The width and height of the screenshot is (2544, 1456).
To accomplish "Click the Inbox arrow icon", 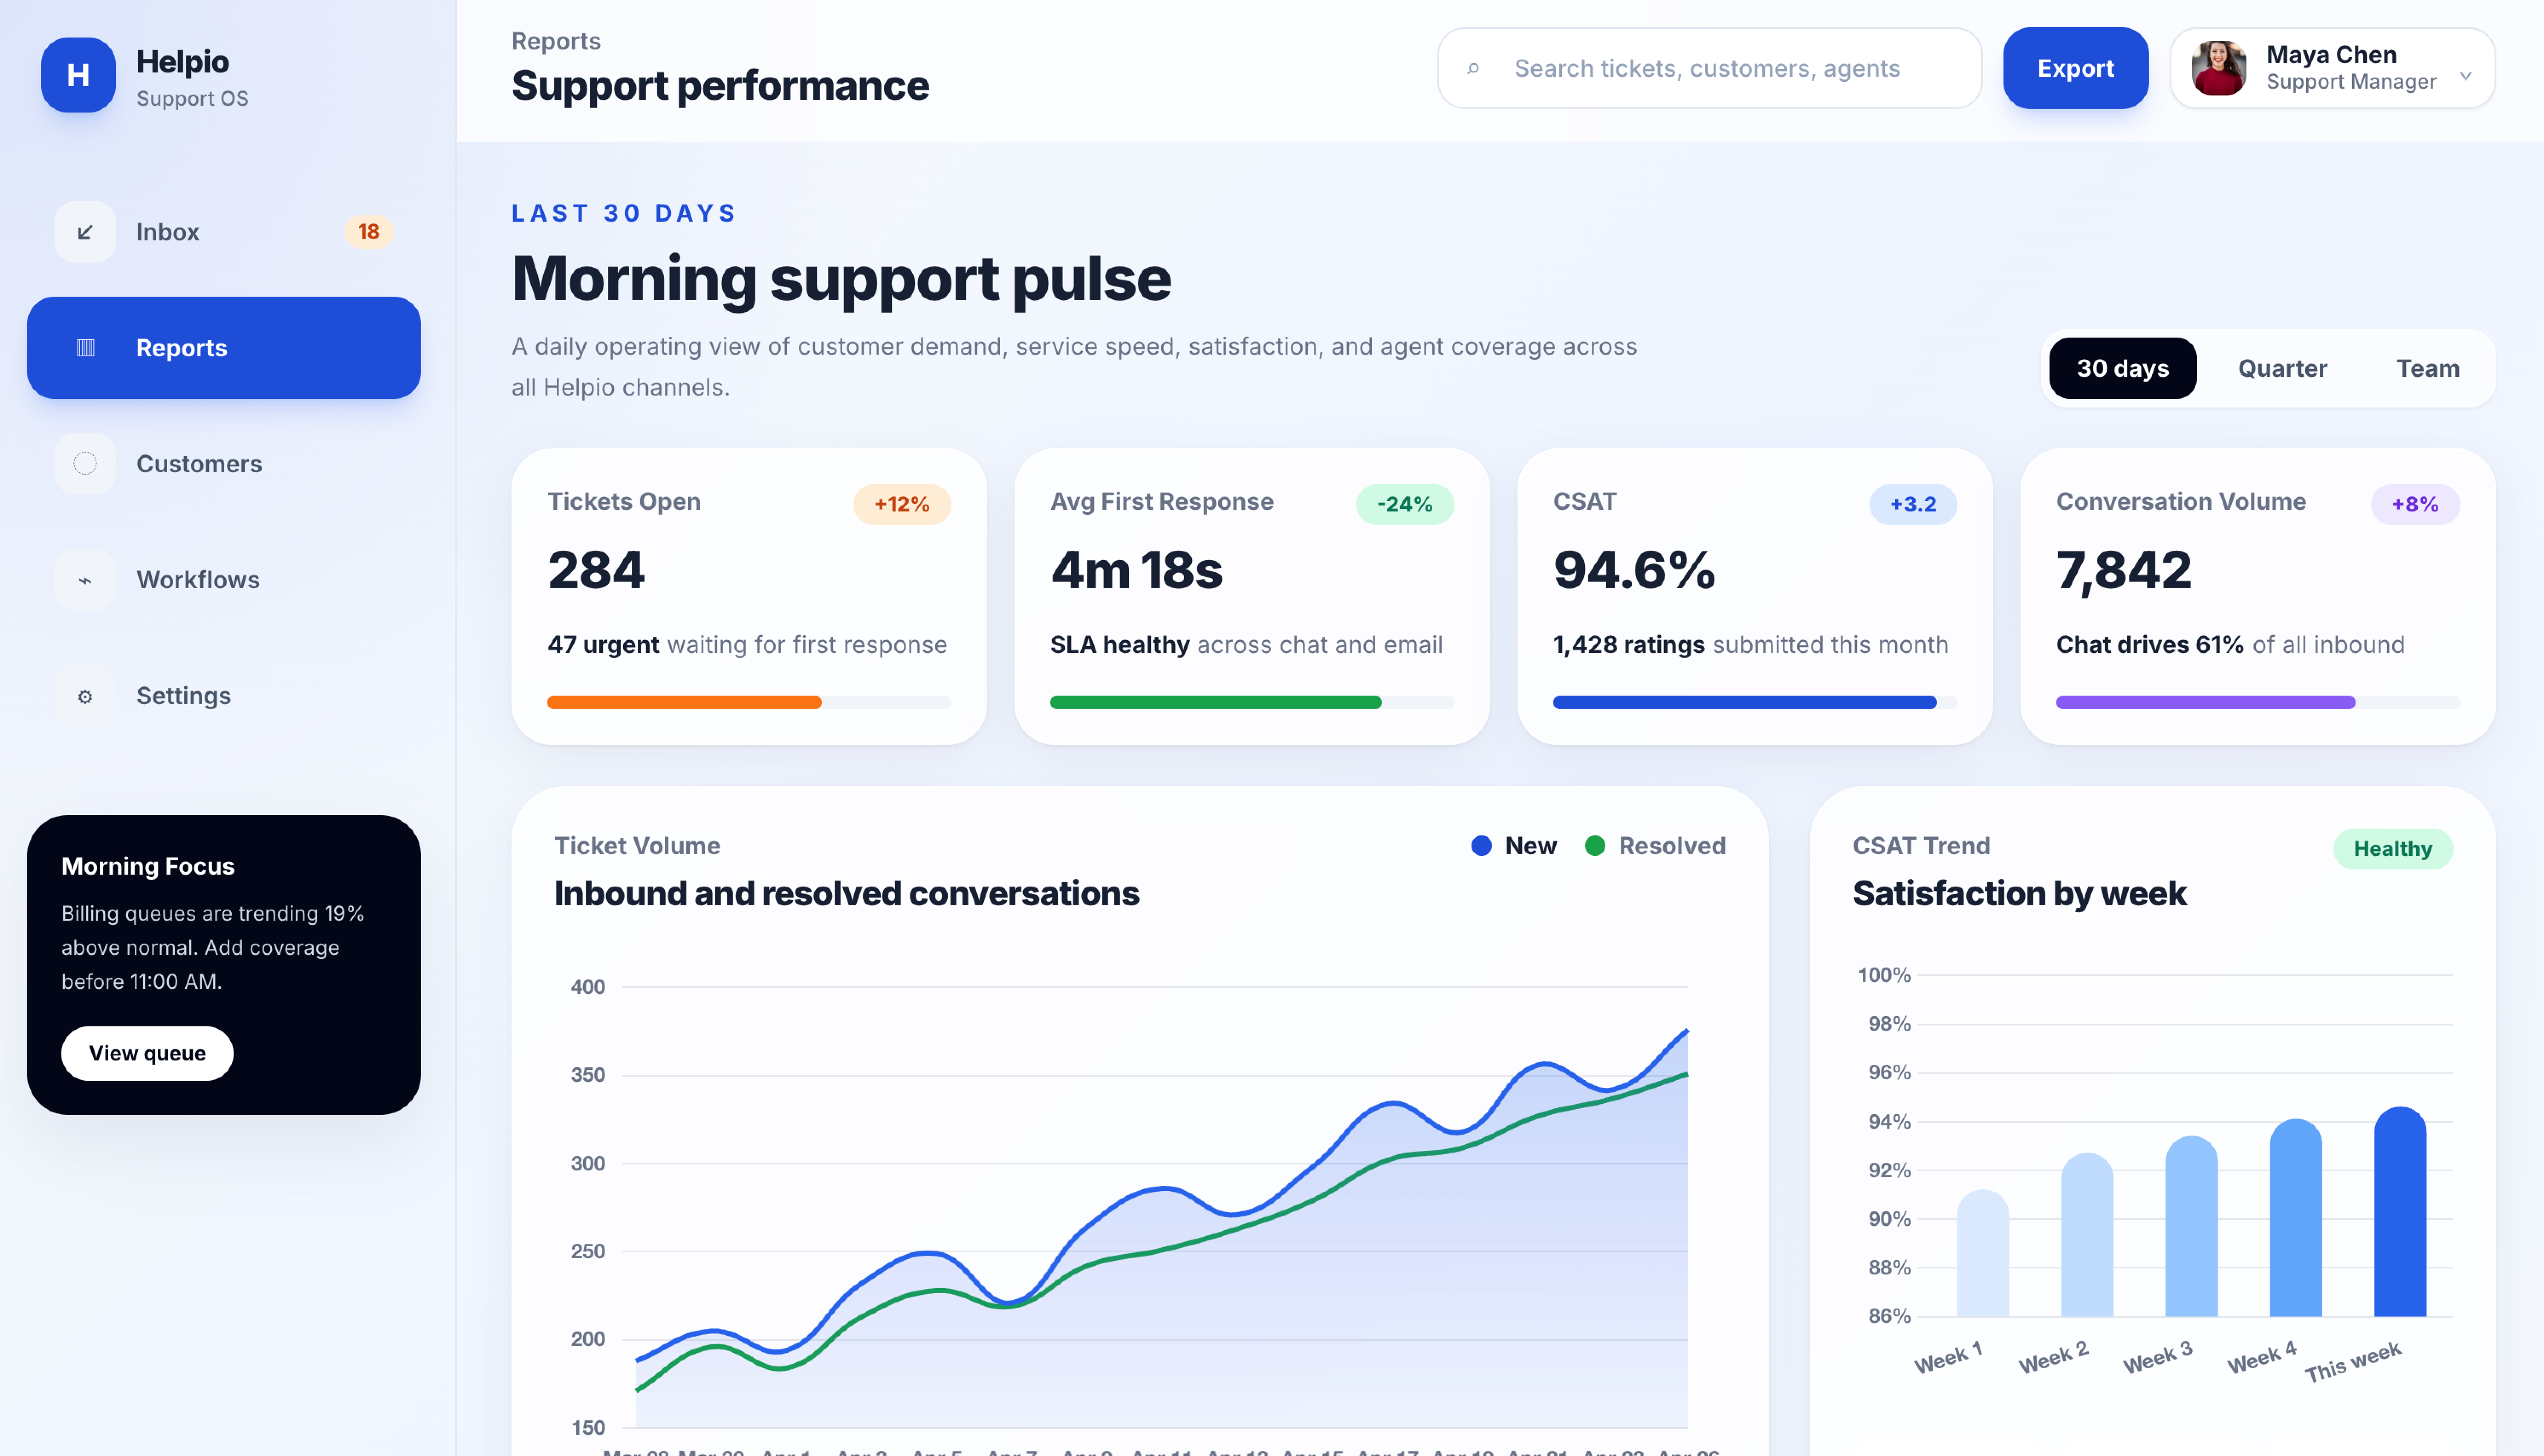I will [x=85, y=232].
